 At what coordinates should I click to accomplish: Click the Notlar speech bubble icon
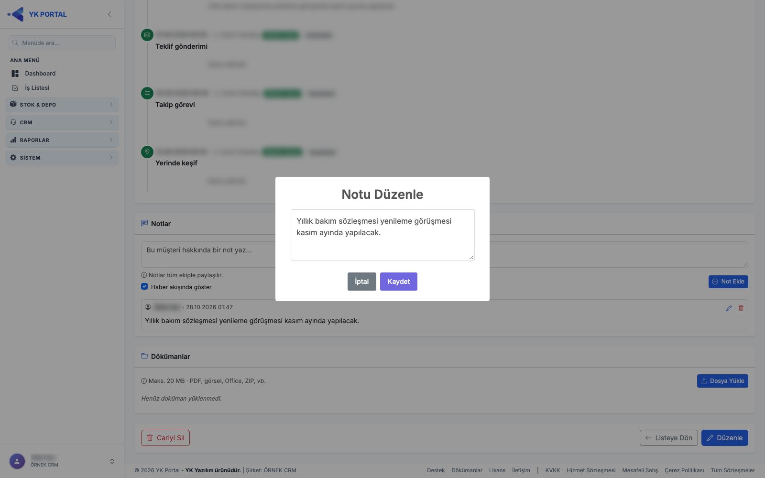[x=144, y=223]
